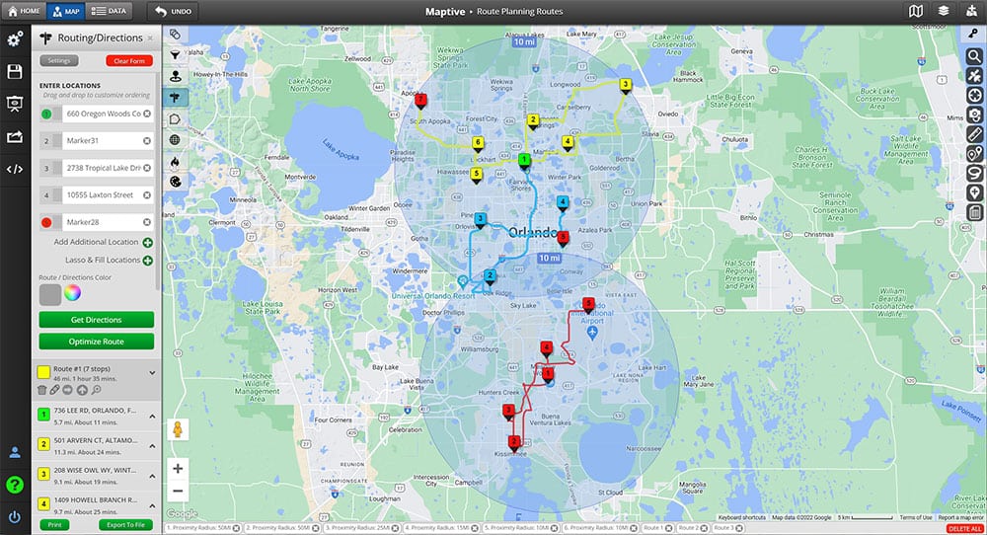Image resolution: width=987 pixels, height=535 pixels.
Task: Select the proximity radius tool icon
Action: (176, 76)
